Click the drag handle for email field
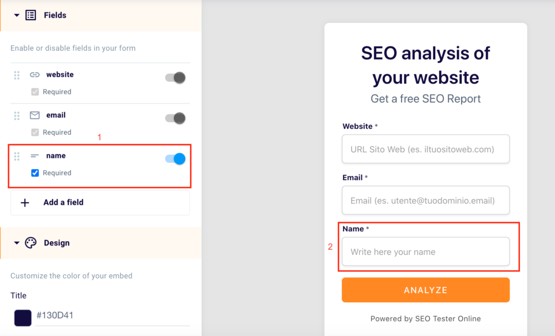555x336 pixels. (17, 115)
